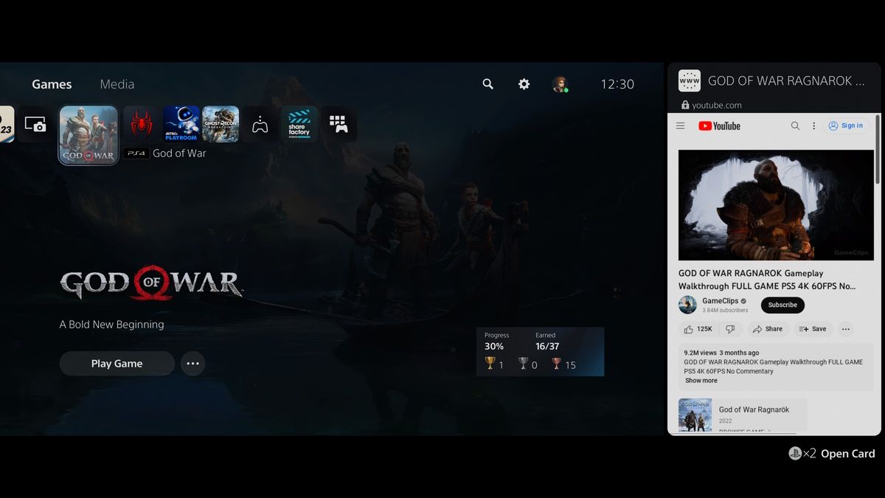Open the PS5 search icon
The image size is (885, 498).
487,84
